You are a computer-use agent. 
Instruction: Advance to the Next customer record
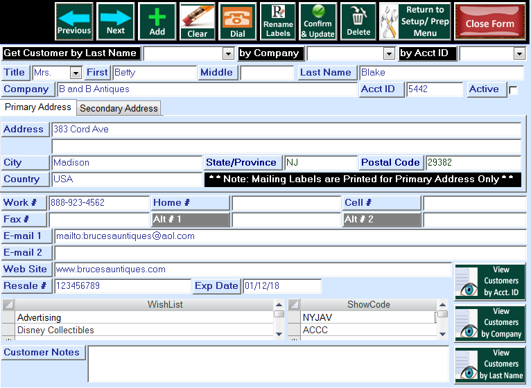[x=116, y=21]
